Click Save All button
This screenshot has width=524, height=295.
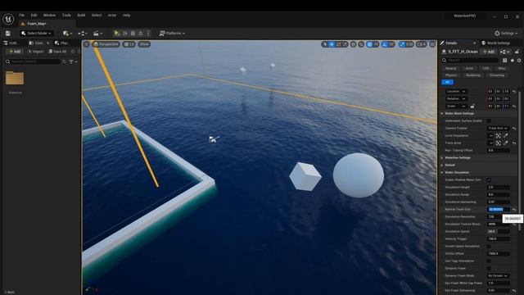57,52
